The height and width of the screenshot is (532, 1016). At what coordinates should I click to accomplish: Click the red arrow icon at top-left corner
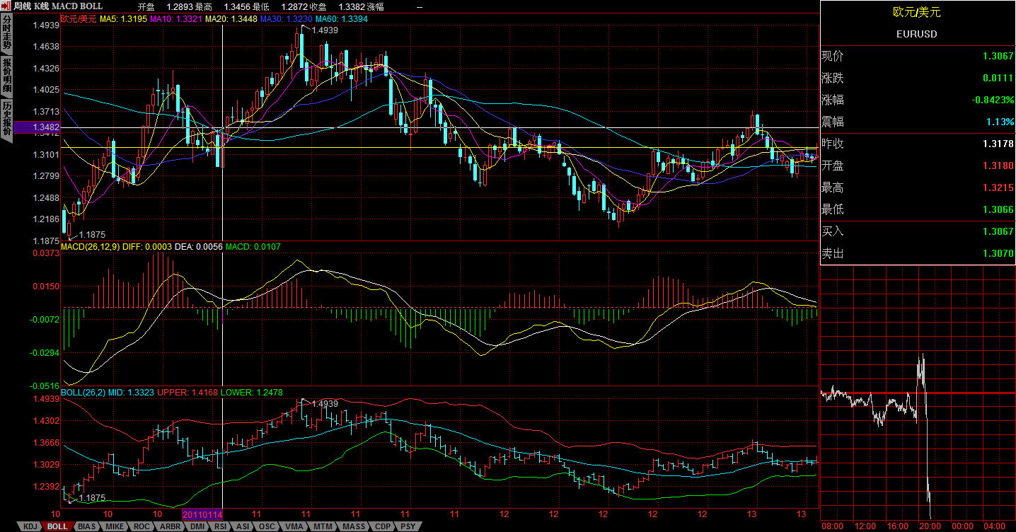pyautogui.click(x=6, y=6)
